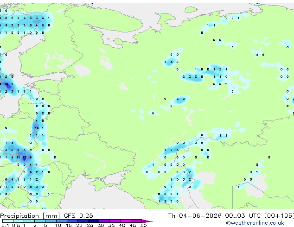Screen dimensions: 294x227
Task: Click the '00..03 UTC' time range text
Action: point(243,215)
